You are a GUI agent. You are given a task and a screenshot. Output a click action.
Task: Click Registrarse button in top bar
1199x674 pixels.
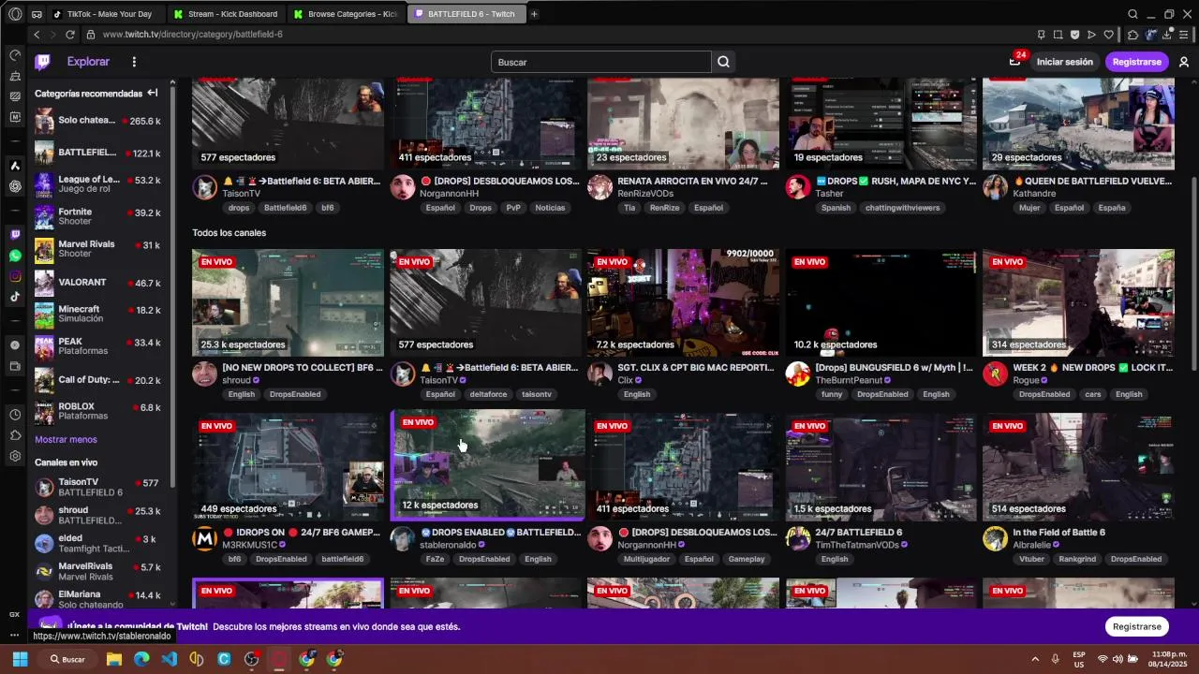pyautogui.click(x=1136, y=62)
